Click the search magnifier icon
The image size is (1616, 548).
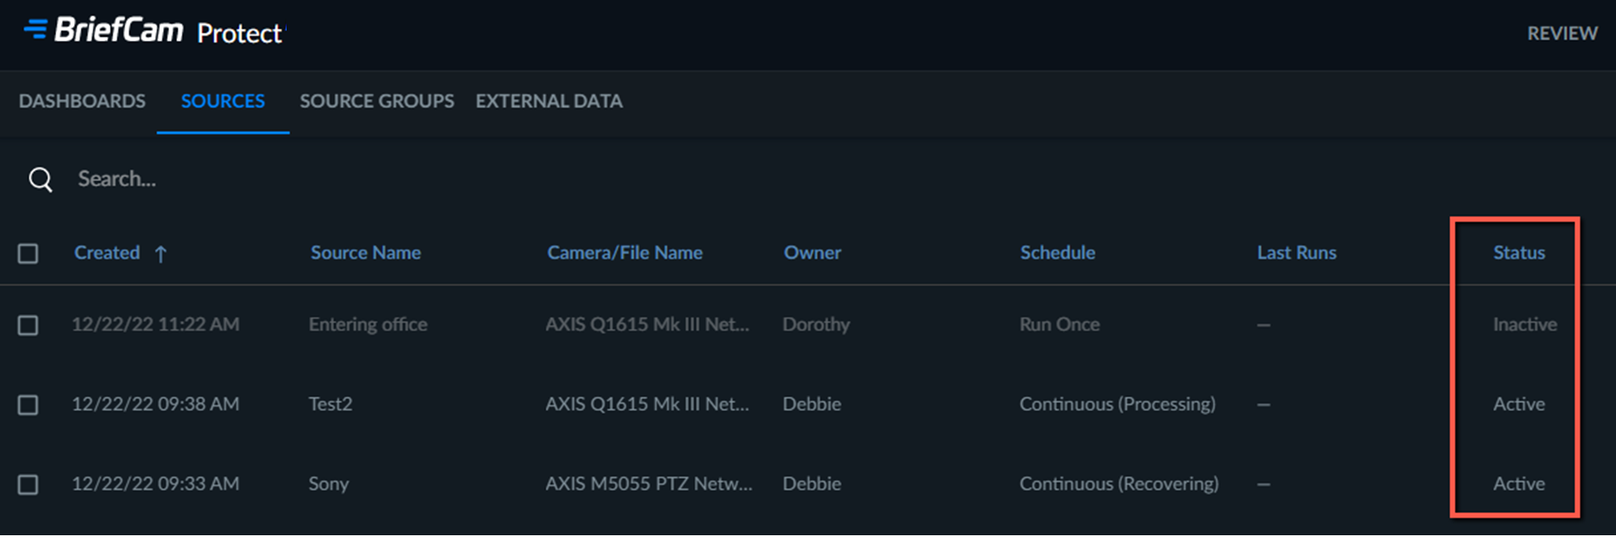41,180
